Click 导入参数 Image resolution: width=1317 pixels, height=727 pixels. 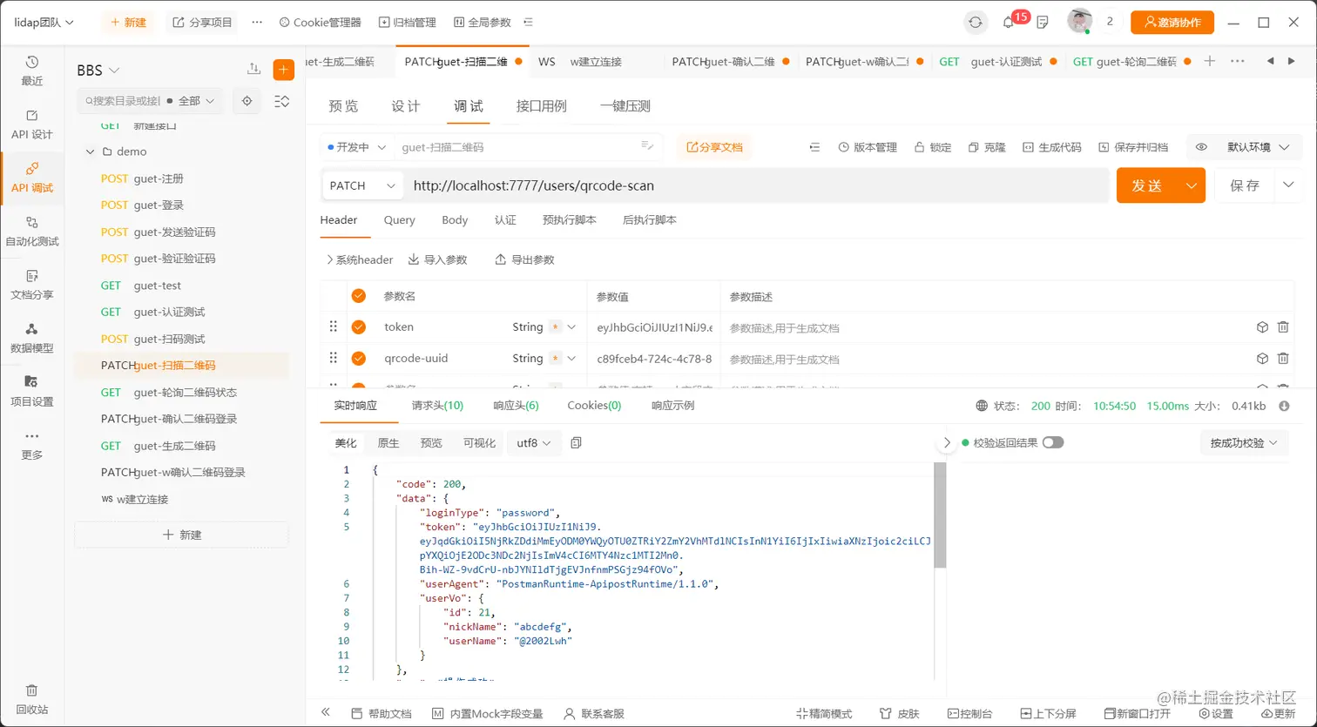[438, 259]
